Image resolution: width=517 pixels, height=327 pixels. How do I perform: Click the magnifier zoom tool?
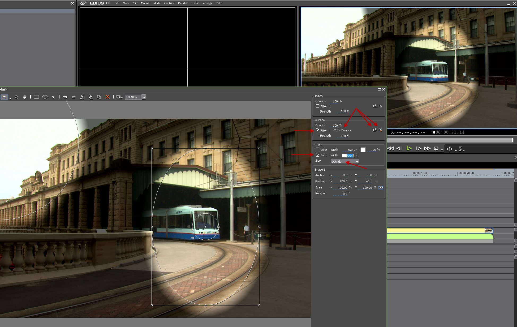pos(16,97)
